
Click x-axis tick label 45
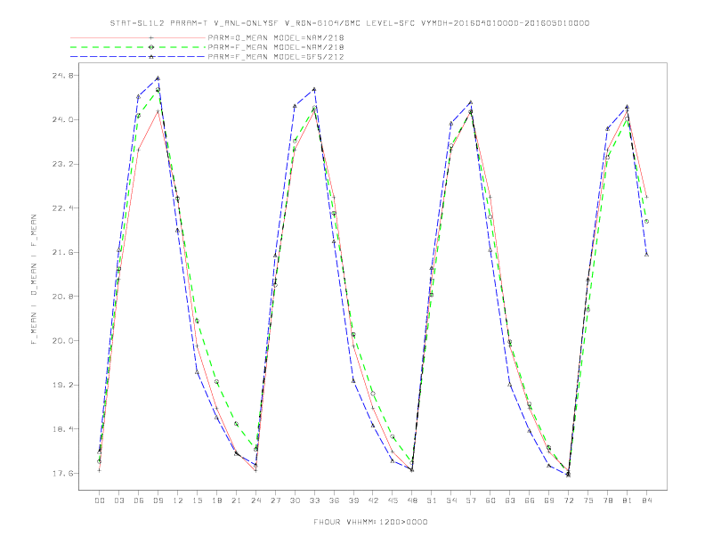(x=393, y=500)
